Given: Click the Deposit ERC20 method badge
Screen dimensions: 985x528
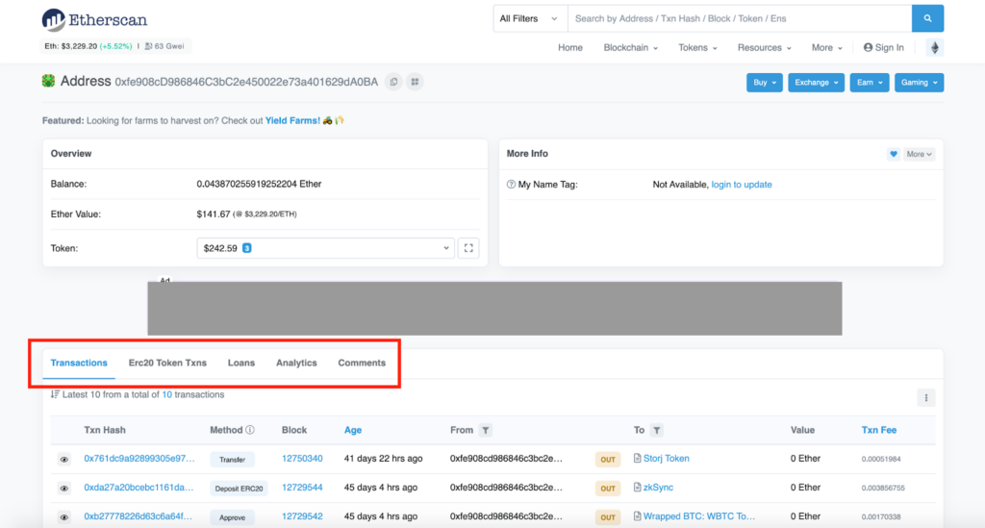Looking at the screenshot, I should pos(239,489).
